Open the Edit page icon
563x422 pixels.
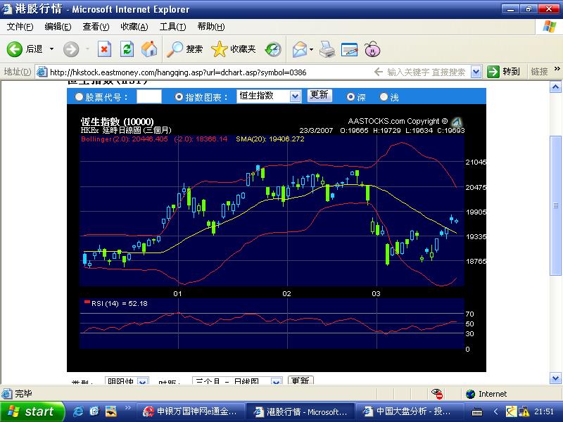(349, 49)
